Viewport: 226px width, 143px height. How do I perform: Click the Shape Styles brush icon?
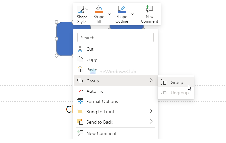[x=81, y=10]
